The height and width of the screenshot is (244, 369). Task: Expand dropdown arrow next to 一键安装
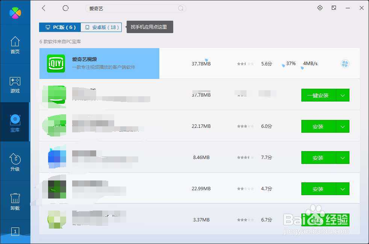point(343,95)
